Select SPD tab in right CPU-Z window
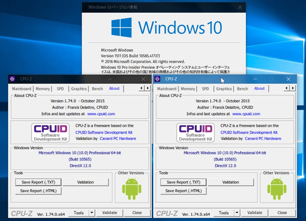The height and width of the screenshot is (221, 306). point(205,89)
